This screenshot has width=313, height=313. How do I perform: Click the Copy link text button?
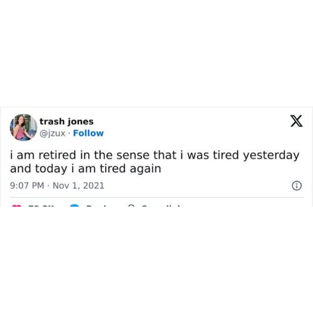pos(162,206)
